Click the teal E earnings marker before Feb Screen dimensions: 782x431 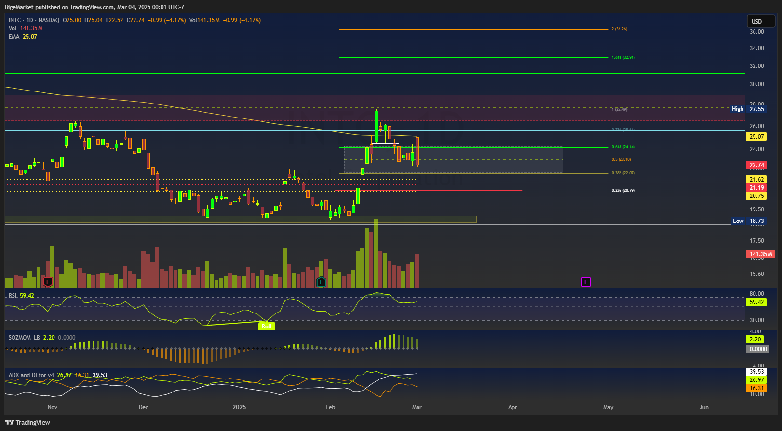(321, 282)
